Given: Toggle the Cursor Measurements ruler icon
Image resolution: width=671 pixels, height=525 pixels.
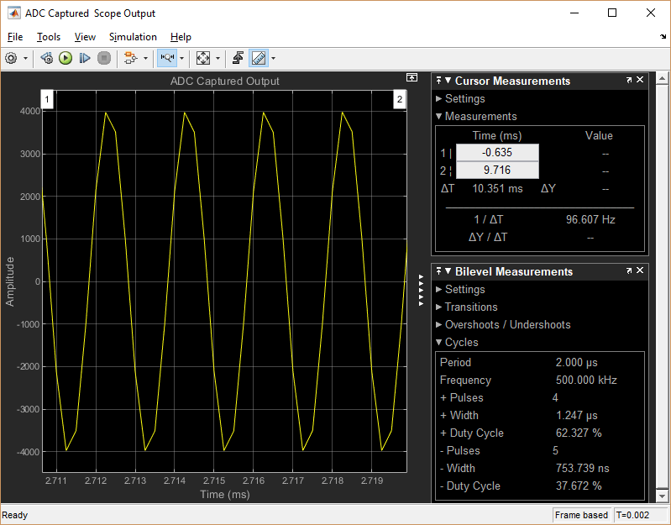Looking at the screenshot, I should pos(258,58).
